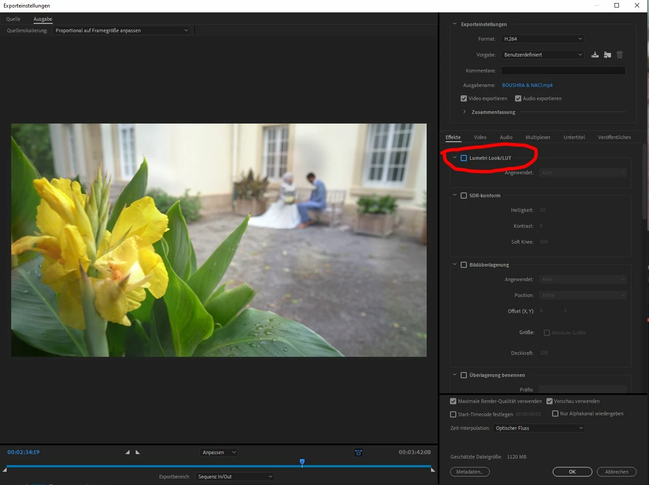Open the Multiplexer tab

pos(538,137)
